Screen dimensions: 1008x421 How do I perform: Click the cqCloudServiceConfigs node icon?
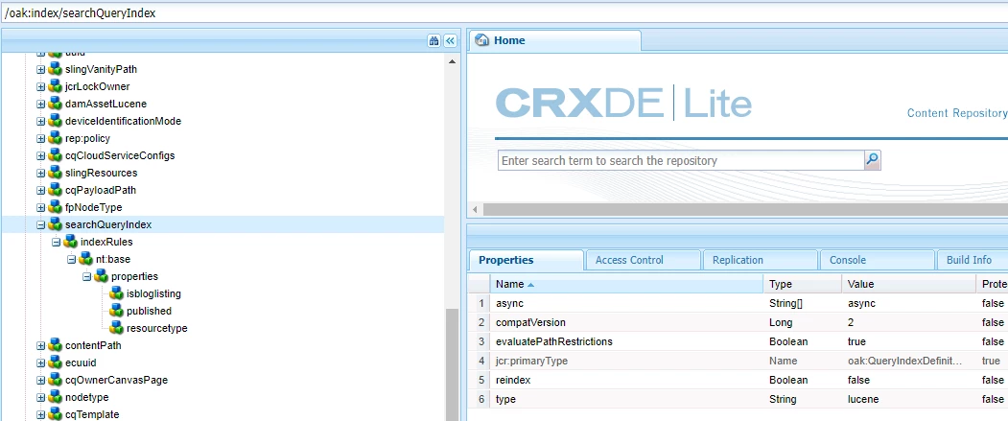[x=55, y=155]
